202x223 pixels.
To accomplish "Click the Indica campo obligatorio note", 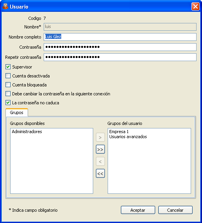I will click(x=33, y=210).
